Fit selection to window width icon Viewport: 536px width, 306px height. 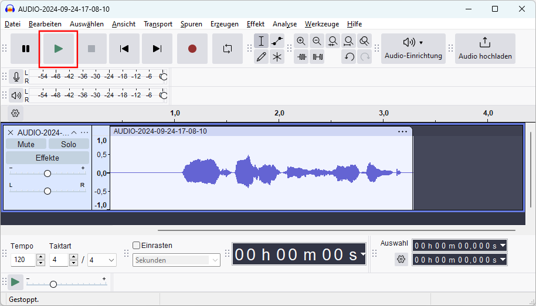333,41
